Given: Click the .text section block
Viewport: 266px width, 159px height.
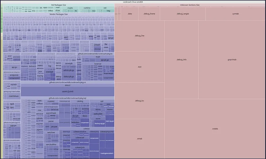Looking at the screenshot, I should point(139,67).
